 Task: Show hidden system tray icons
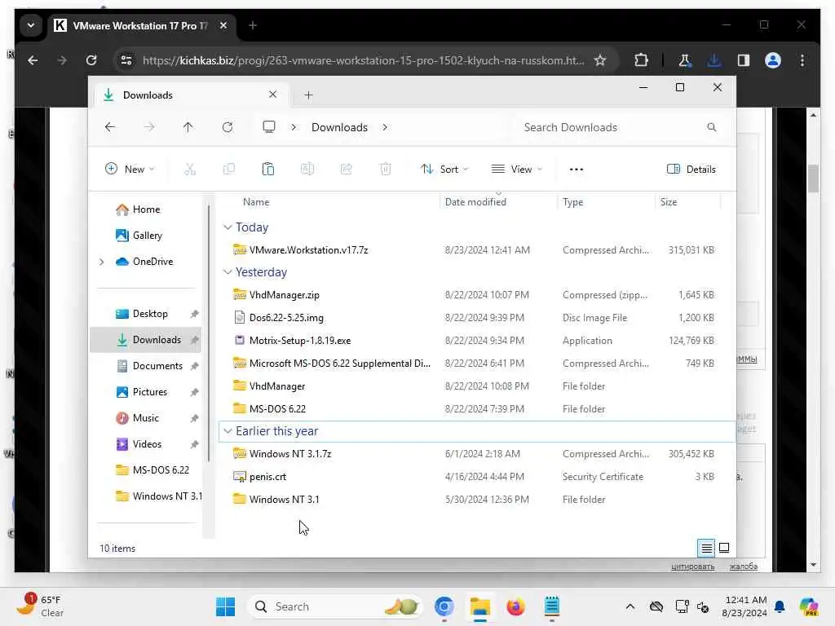click(x=630, y=606)
